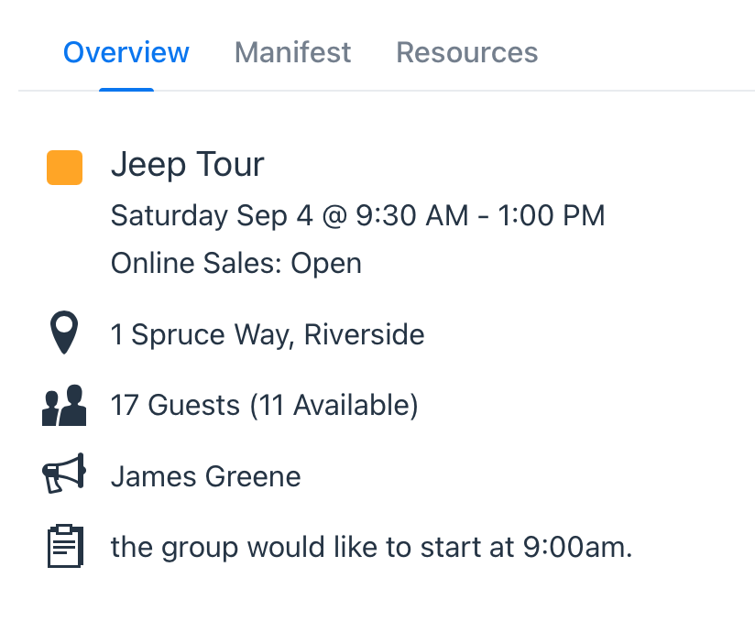Switch to the Resources tab
This screenshot has width=755, height=643.
(466, 52)
